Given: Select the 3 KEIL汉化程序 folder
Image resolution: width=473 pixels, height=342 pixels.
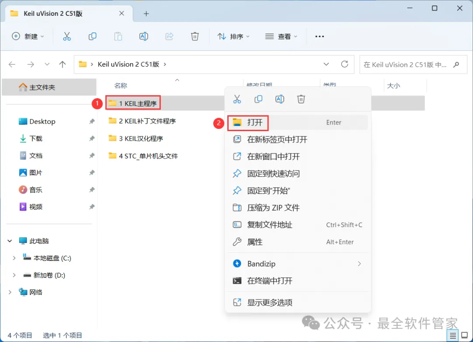Looking at the screenshot, I should click(x=136, y=139).
